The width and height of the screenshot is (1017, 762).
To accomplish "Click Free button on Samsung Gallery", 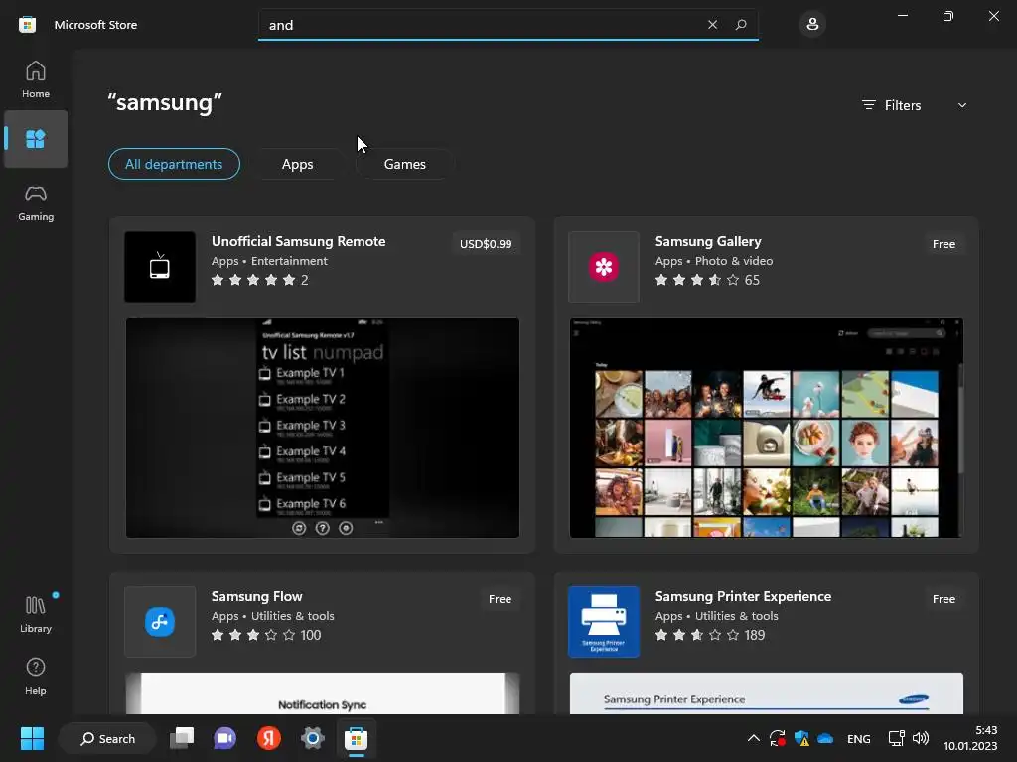I will 944,244.
